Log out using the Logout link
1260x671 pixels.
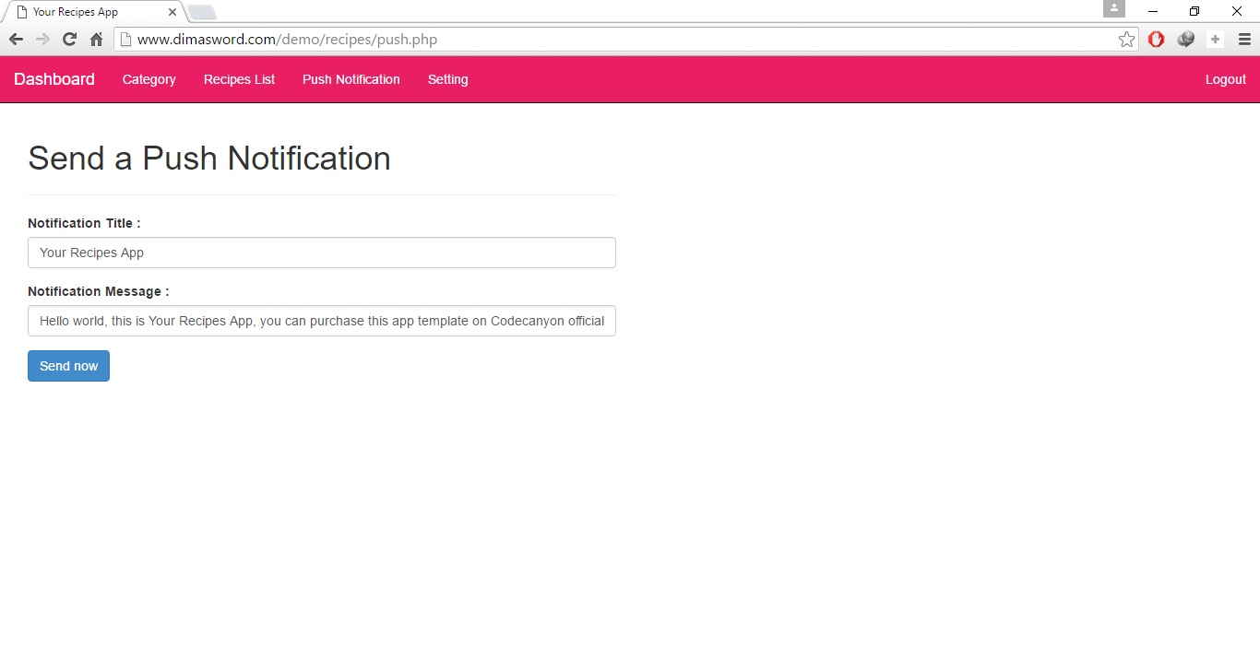point(1225,79)
